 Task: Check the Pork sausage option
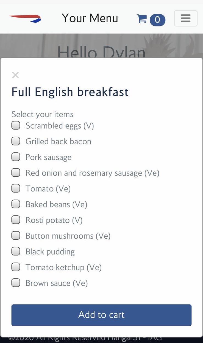[x=16, y=157]
